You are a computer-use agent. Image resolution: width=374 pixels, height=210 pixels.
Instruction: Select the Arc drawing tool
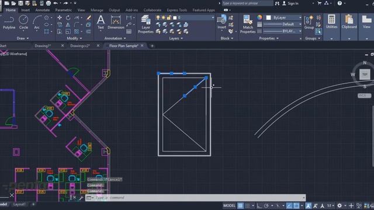(37, 22)
